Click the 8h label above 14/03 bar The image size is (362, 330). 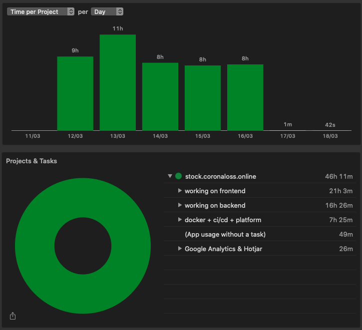(x=160, y=57)
